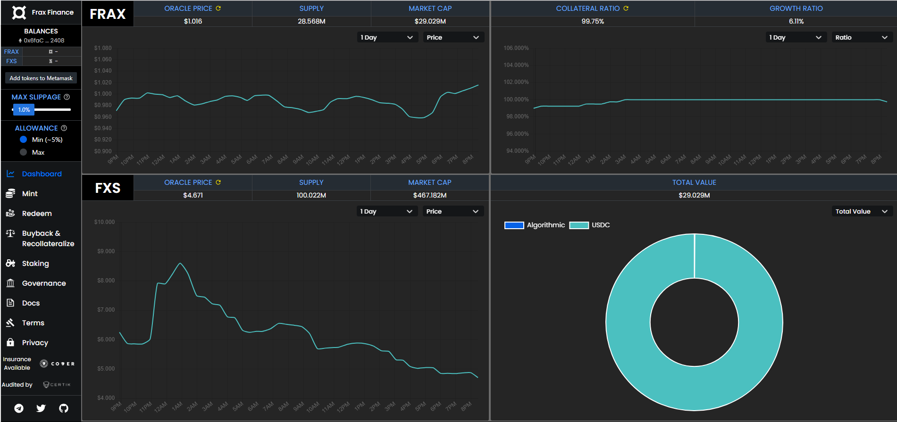This screenshot has height=422, width=897.
Task: Click the Governance building icon
Action: (10, 283)
